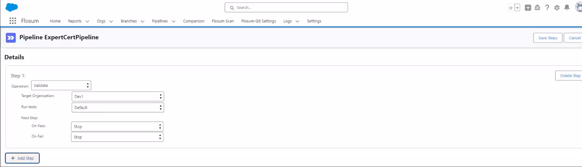582x167 pixels.
Task: Click the Cancel button
Action: pos(574,38)
